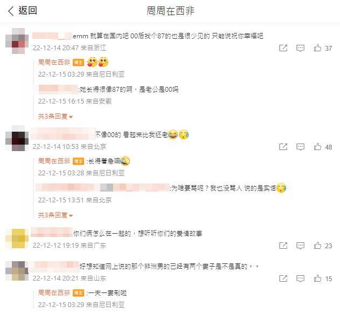
Task: Open 周周在西非 profile from the 长得着急嘛 reply
Action: pos(54,161)
